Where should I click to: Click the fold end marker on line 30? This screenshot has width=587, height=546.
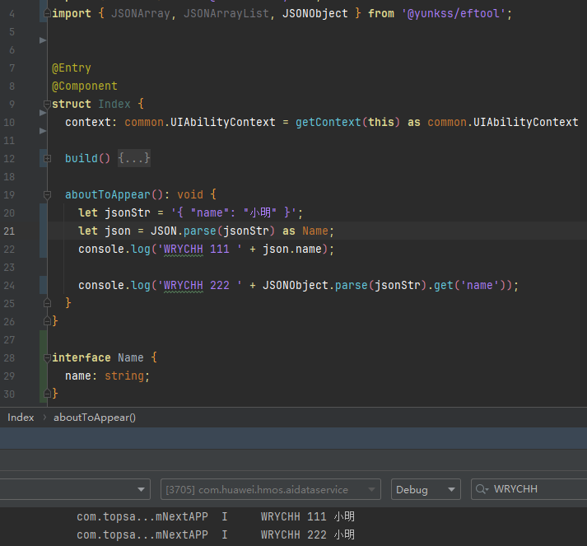coord(47,393)
